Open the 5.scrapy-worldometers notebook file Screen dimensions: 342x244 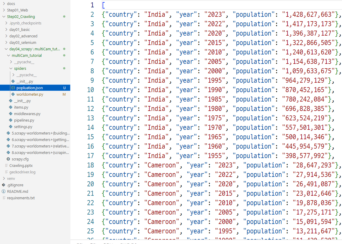pos(40,133)
